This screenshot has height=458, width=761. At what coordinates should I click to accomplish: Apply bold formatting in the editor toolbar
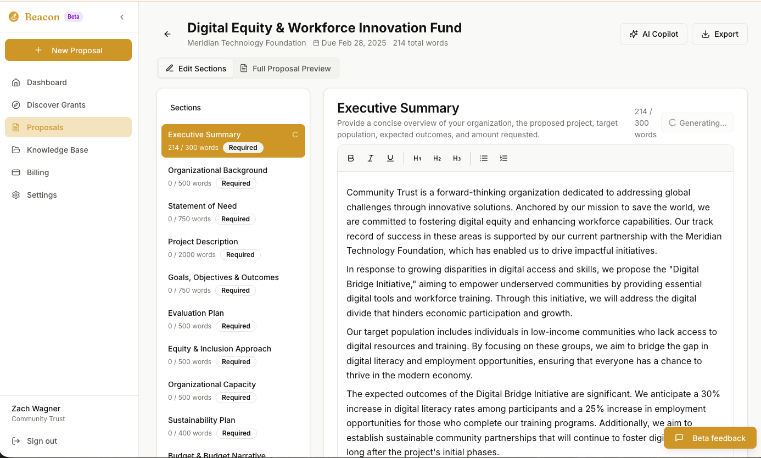click(x=351, y=158)
